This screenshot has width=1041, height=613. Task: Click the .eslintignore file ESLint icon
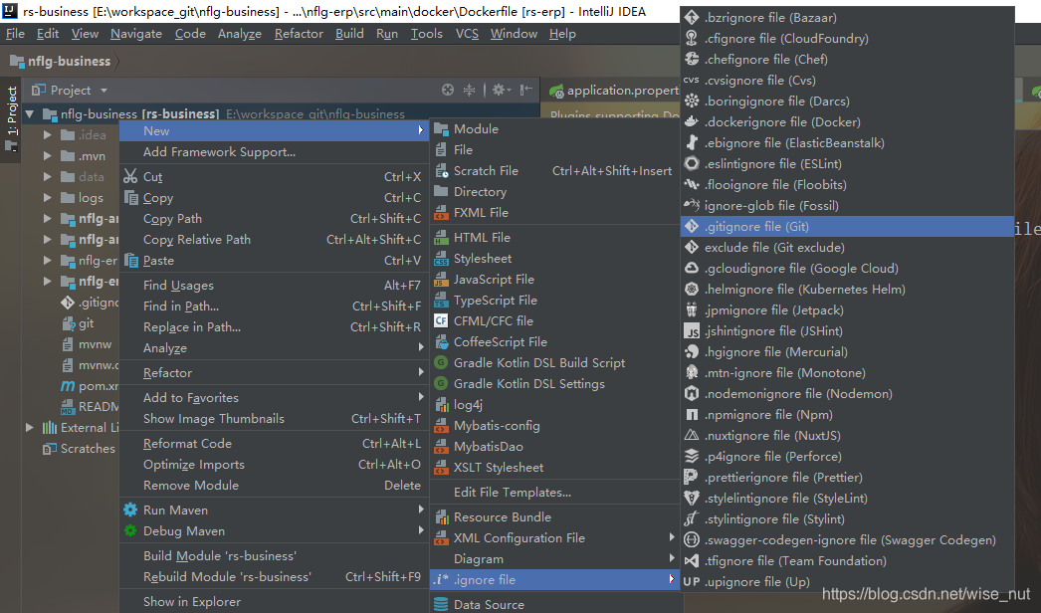click(692, 163)
